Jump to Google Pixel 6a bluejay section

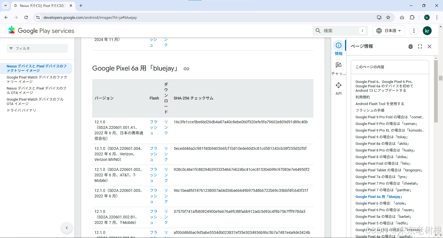(x=379, y=197)
